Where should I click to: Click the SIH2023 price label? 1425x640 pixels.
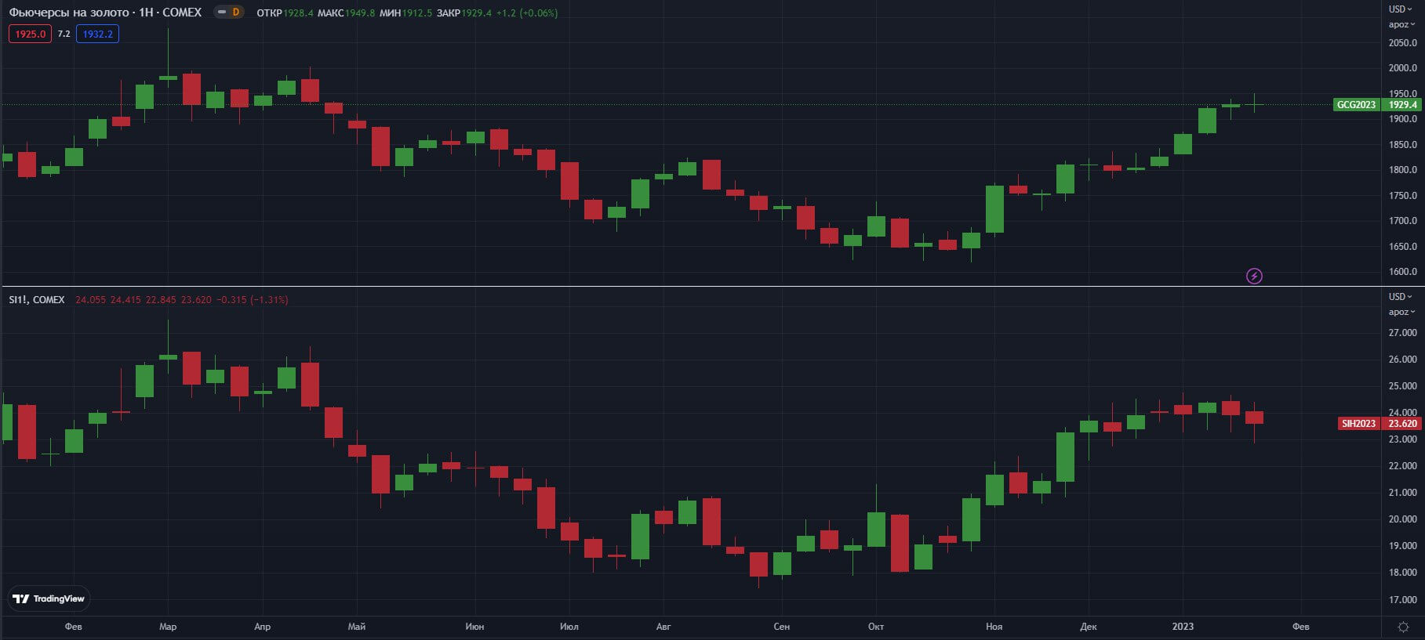tap(1358, 424)
